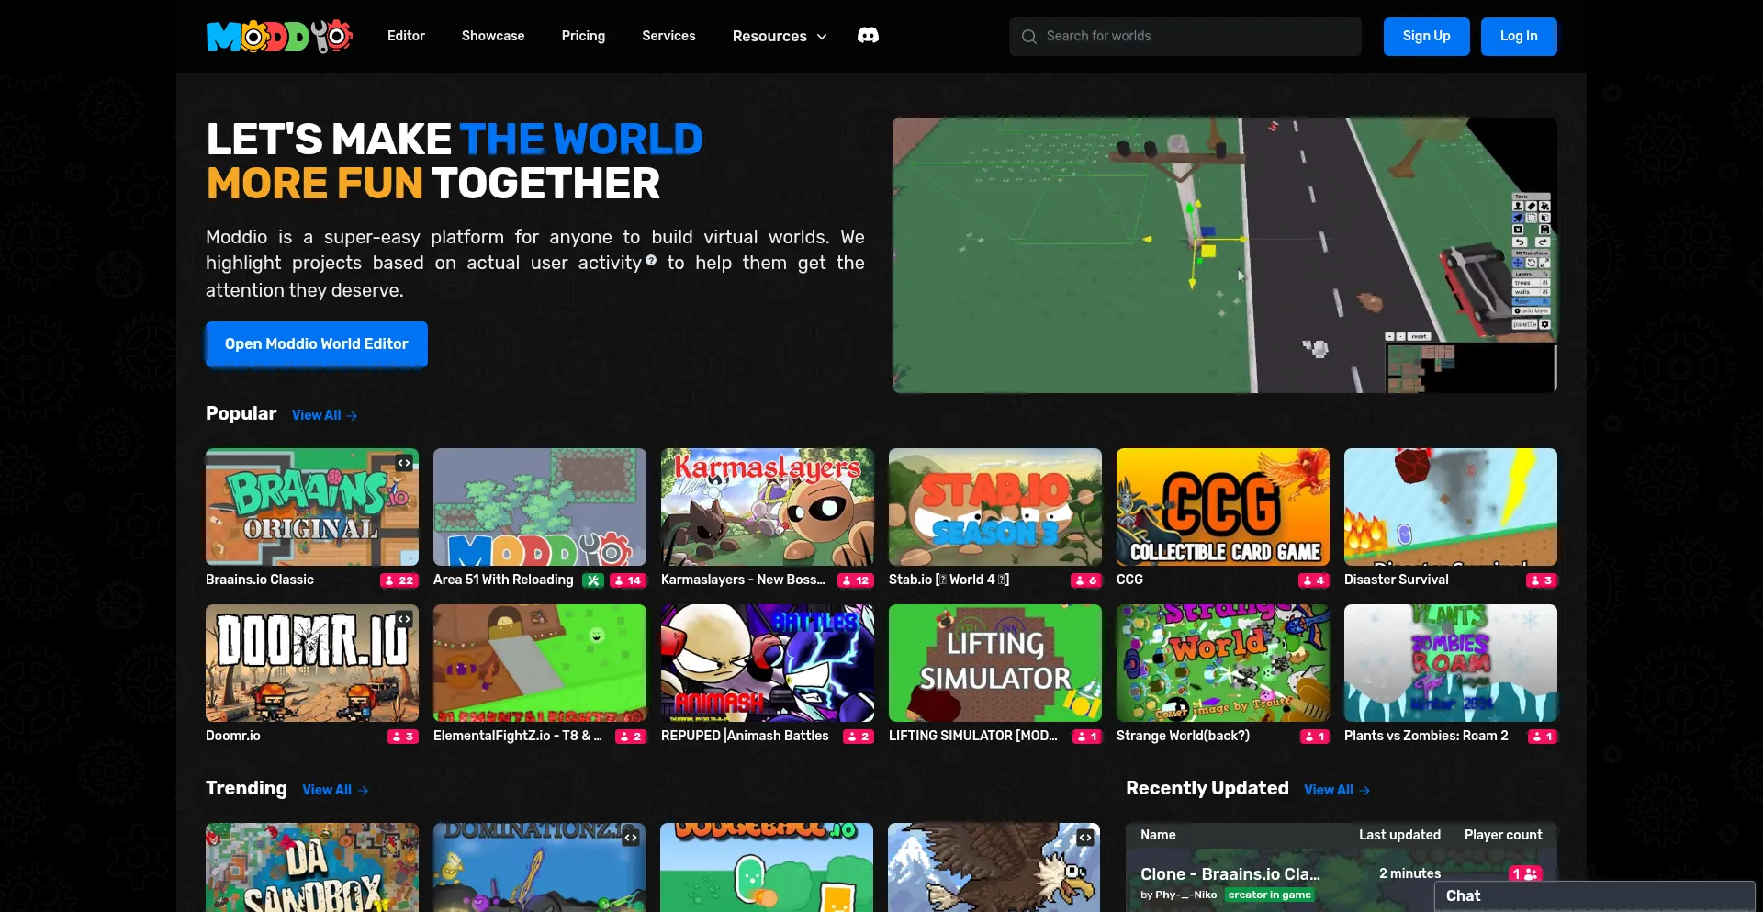The height and width of the screenshot is (912, 1763).
Task: Click the code icon on the Braains.io Classic thumbnail
Action: click(404, 463)
